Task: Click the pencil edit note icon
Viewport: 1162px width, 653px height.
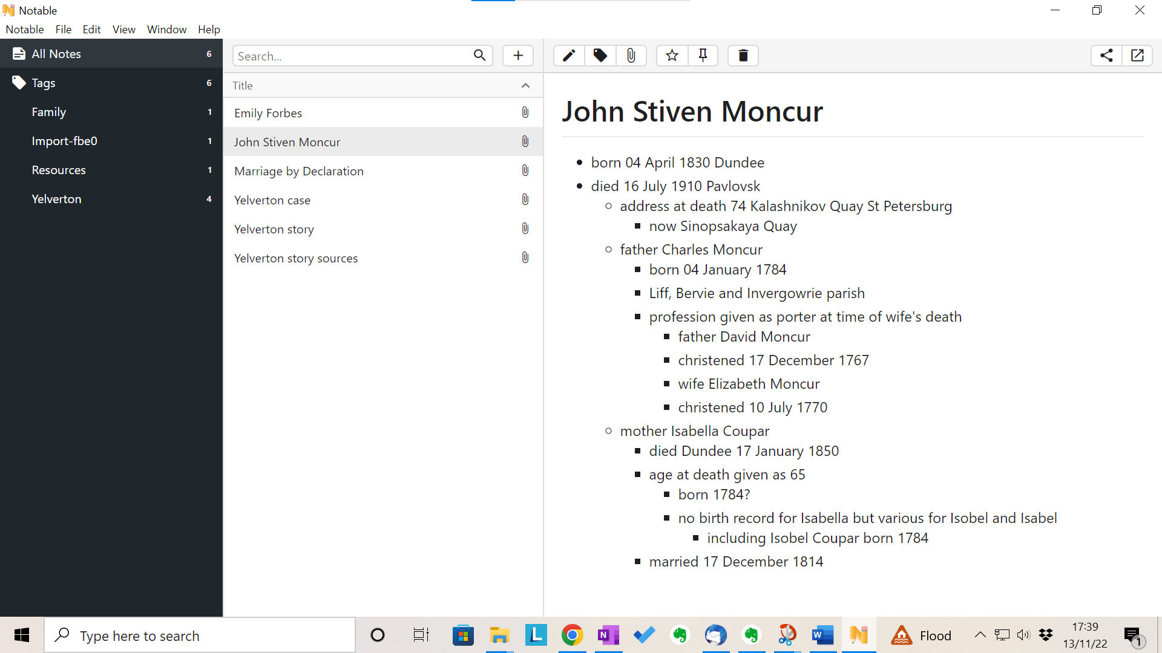Action: click(x=569, y=56)
